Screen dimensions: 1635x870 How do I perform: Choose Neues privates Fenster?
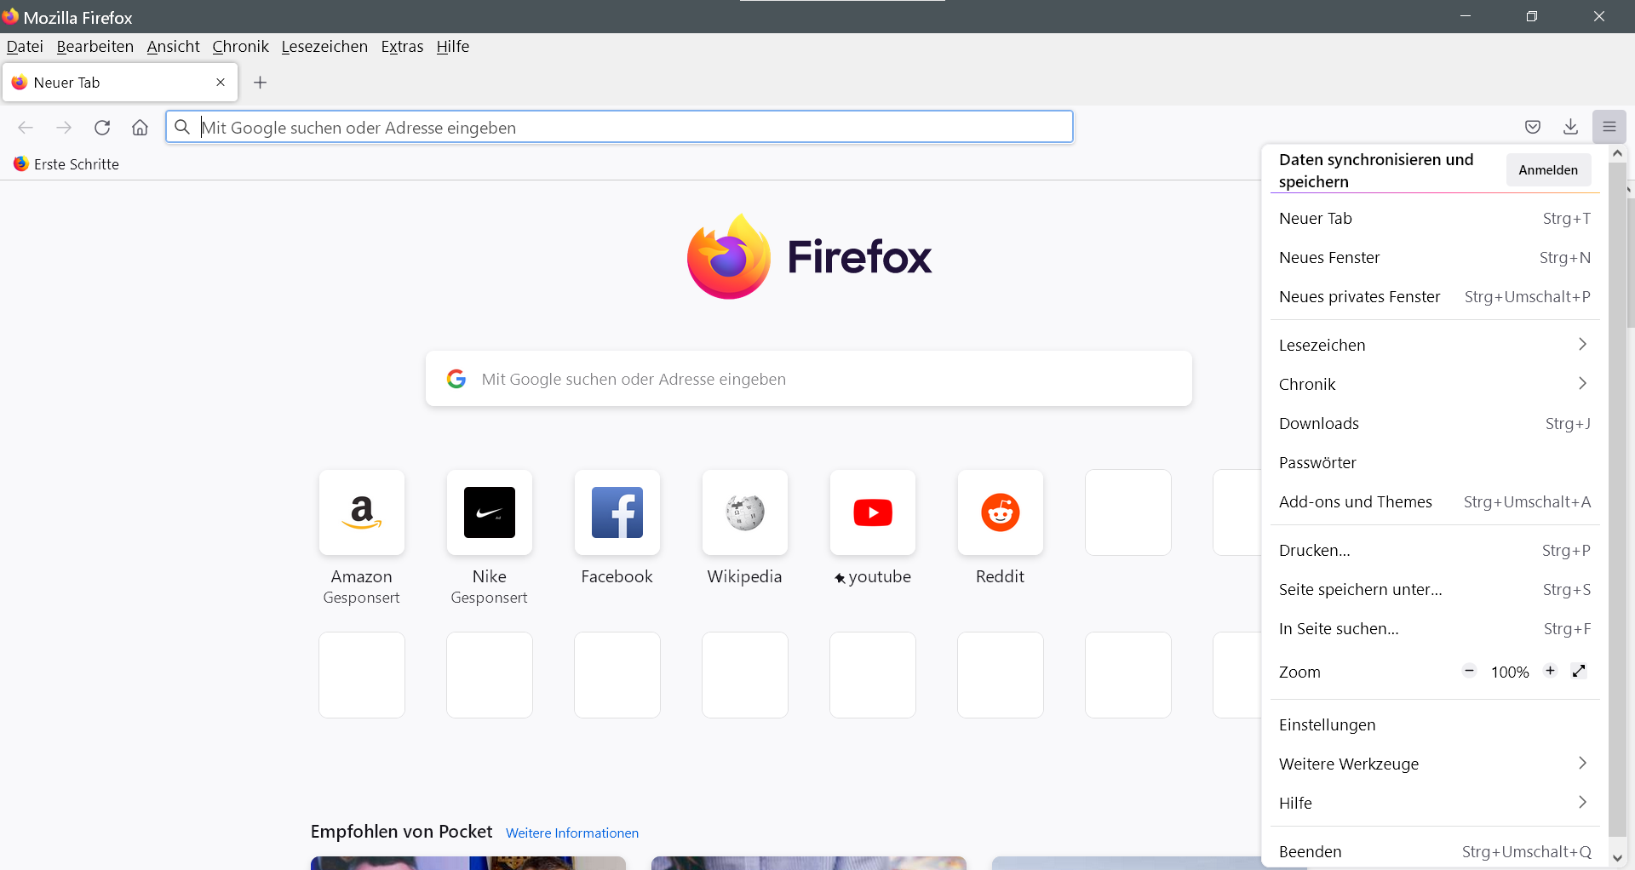pyautogui.click(x=1435, y=297)
